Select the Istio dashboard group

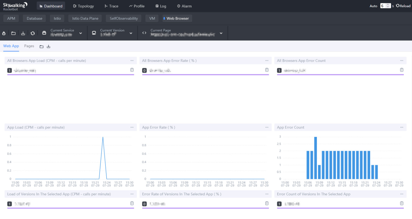click(x=57, y=18)
